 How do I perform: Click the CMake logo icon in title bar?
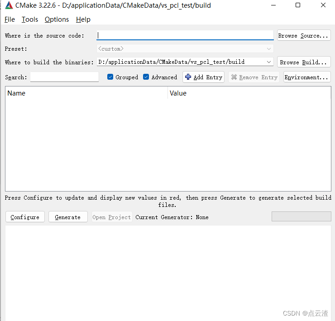pos(9,5)
